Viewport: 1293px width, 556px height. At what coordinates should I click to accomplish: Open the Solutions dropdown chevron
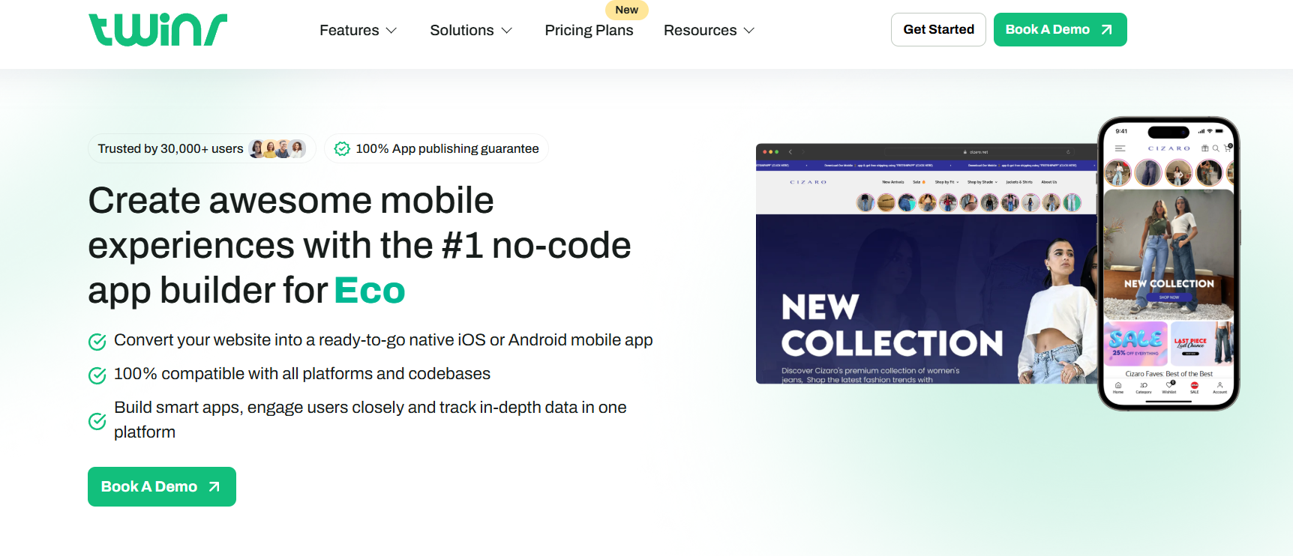tap(507, 31)
